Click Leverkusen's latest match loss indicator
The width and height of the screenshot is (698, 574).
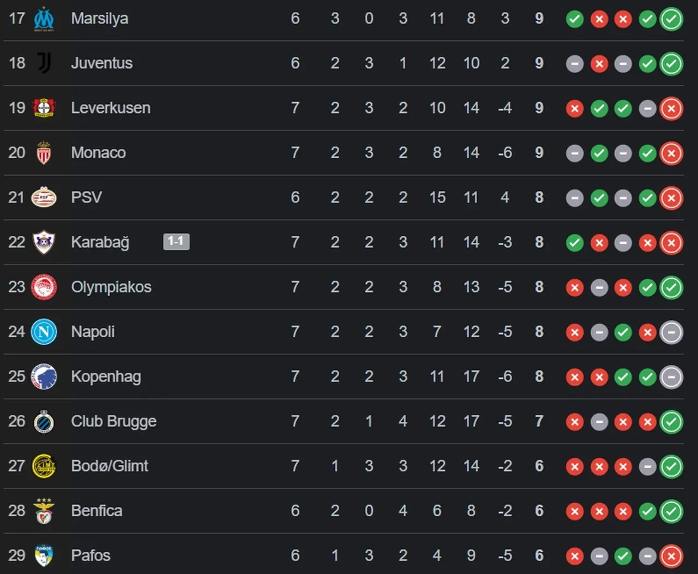tap(671, 109)
